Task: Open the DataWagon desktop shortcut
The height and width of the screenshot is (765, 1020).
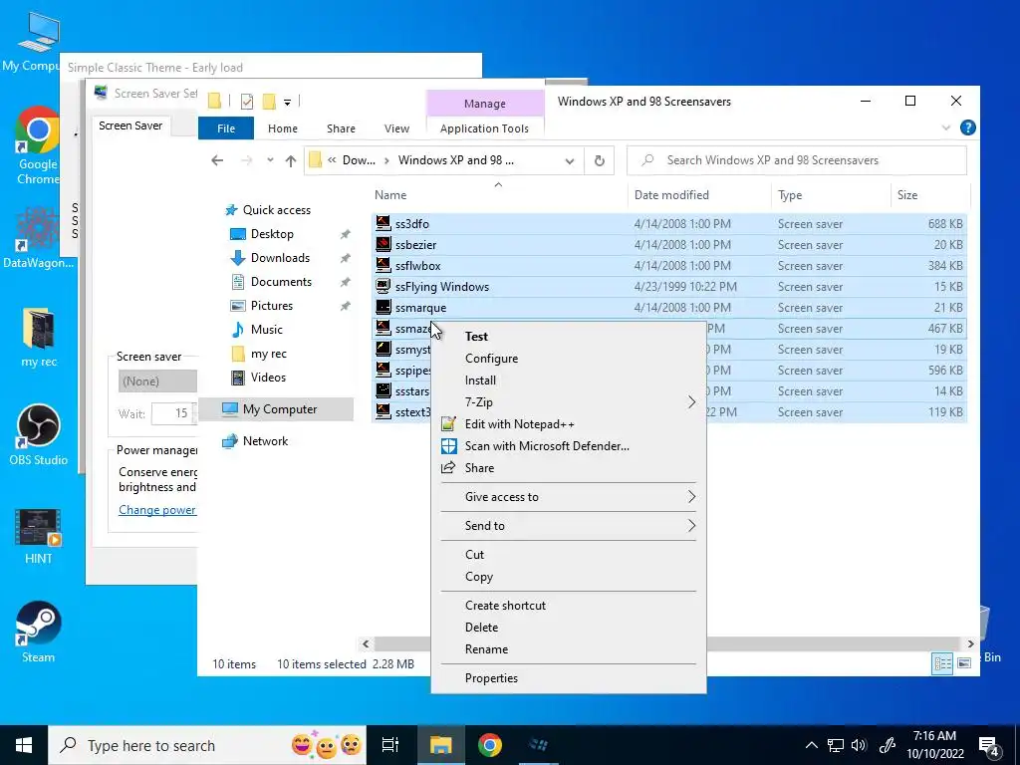Action: 38,237
